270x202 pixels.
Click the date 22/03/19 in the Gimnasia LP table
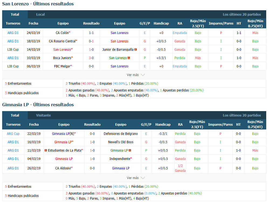point(34,134)
